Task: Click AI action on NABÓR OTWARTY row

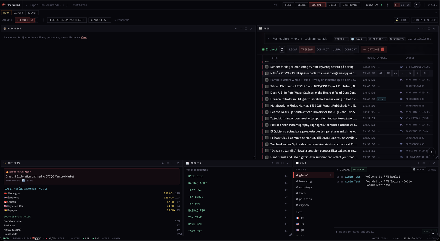Action: coord(381,73)
